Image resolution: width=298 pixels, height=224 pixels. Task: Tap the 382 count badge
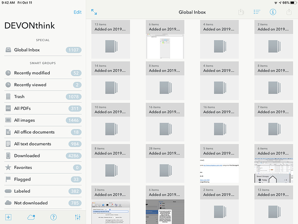pyautogui.click(x=75, y=191)
